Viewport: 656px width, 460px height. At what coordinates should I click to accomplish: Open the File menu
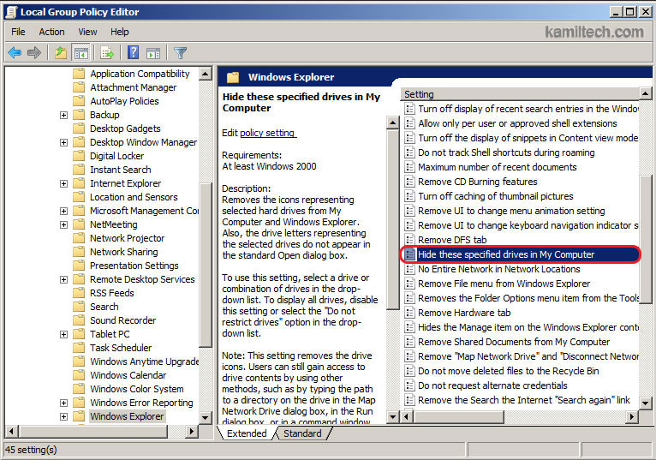click(x=18, y=32)
